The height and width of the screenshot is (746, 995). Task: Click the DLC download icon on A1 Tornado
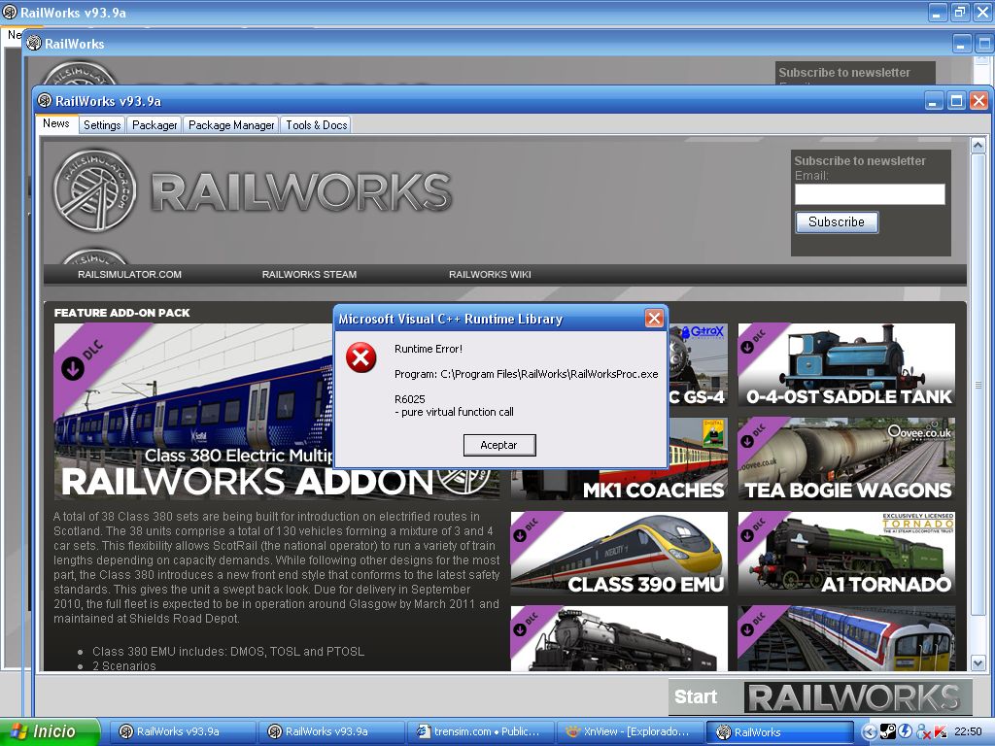pyautogui.click(x=748, y=533)
